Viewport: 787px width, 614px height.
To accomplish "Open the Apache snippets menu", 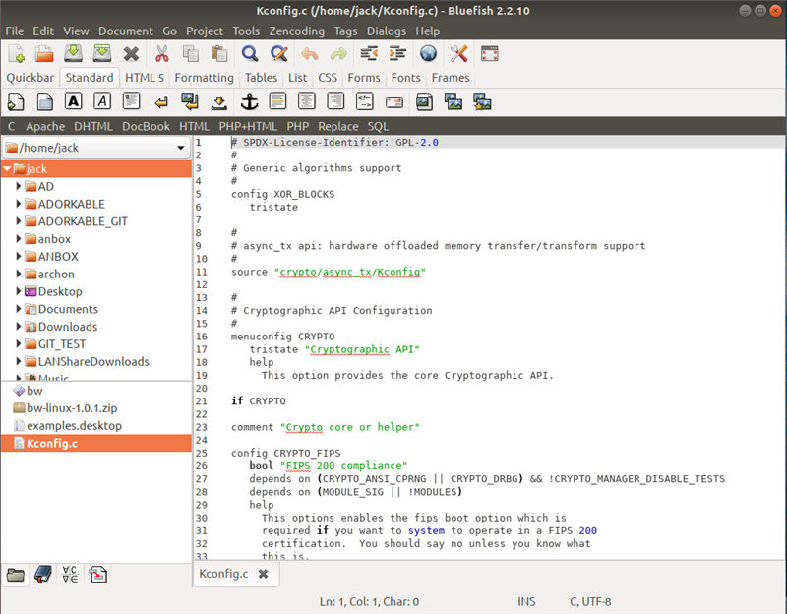I will coord(45,127).
